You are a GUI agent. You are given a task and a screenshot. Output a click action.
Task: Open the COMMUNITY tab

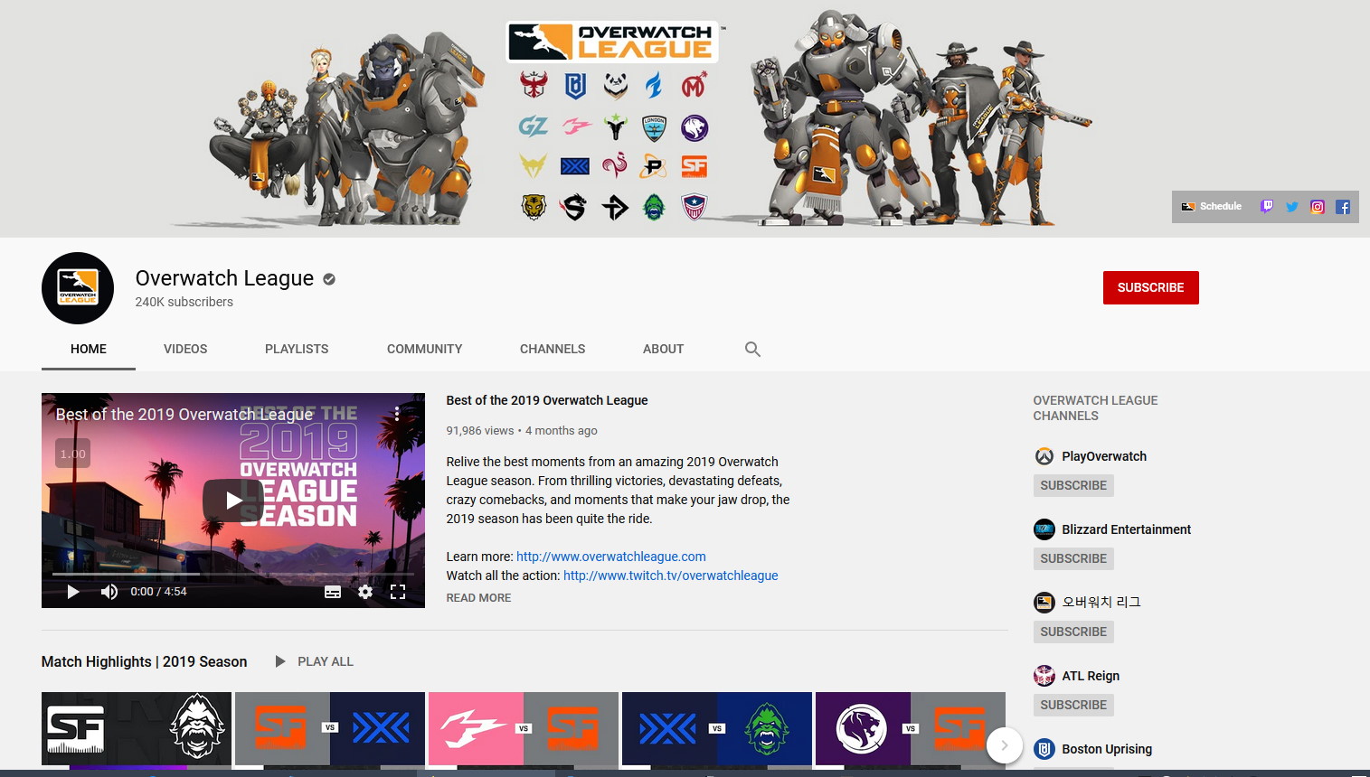(x=424, y=349)
